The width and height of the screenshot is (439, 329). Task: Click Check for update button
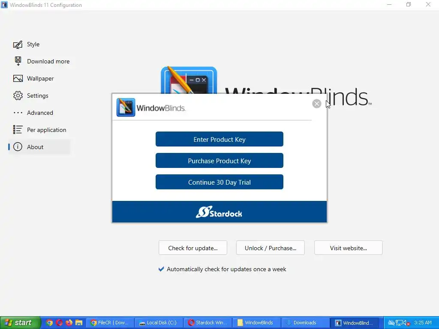[193, 248]
